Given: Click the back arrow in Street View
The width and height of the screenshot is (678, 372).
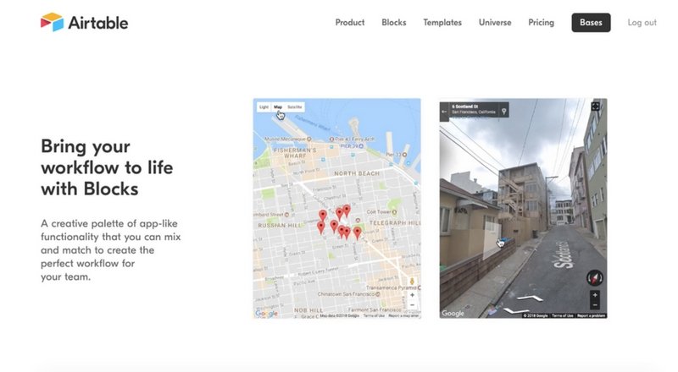Looking at the screenshot, I should [x=444, y=112].
